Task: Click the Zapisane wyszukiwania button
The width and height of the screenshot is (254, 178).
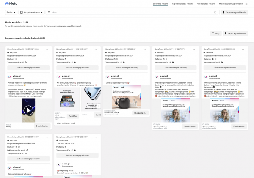Action: pyautogui.click(x=235, y=13)
